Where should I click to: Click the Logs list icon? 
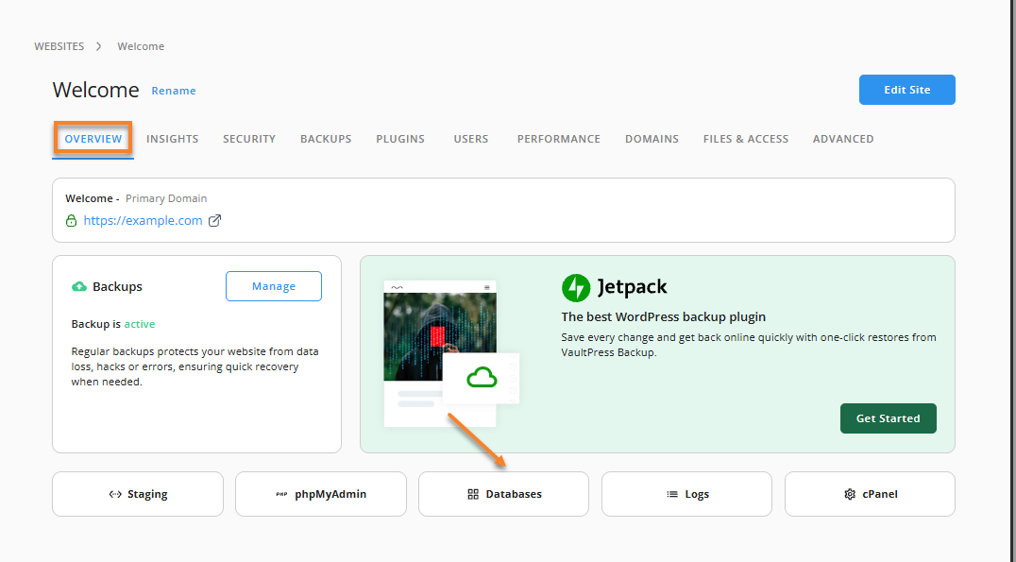672,494
